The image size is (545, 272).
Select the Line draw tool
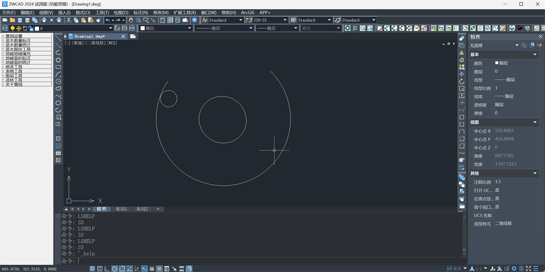pyautogui.click(x=58, y=38)
